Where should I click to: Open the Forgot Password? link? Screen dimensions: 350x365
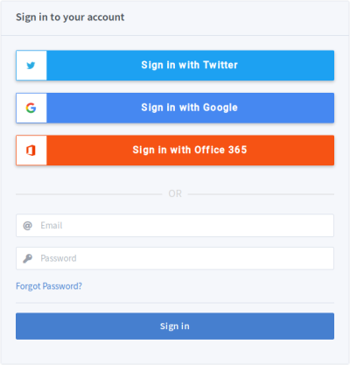coord(49,286)
